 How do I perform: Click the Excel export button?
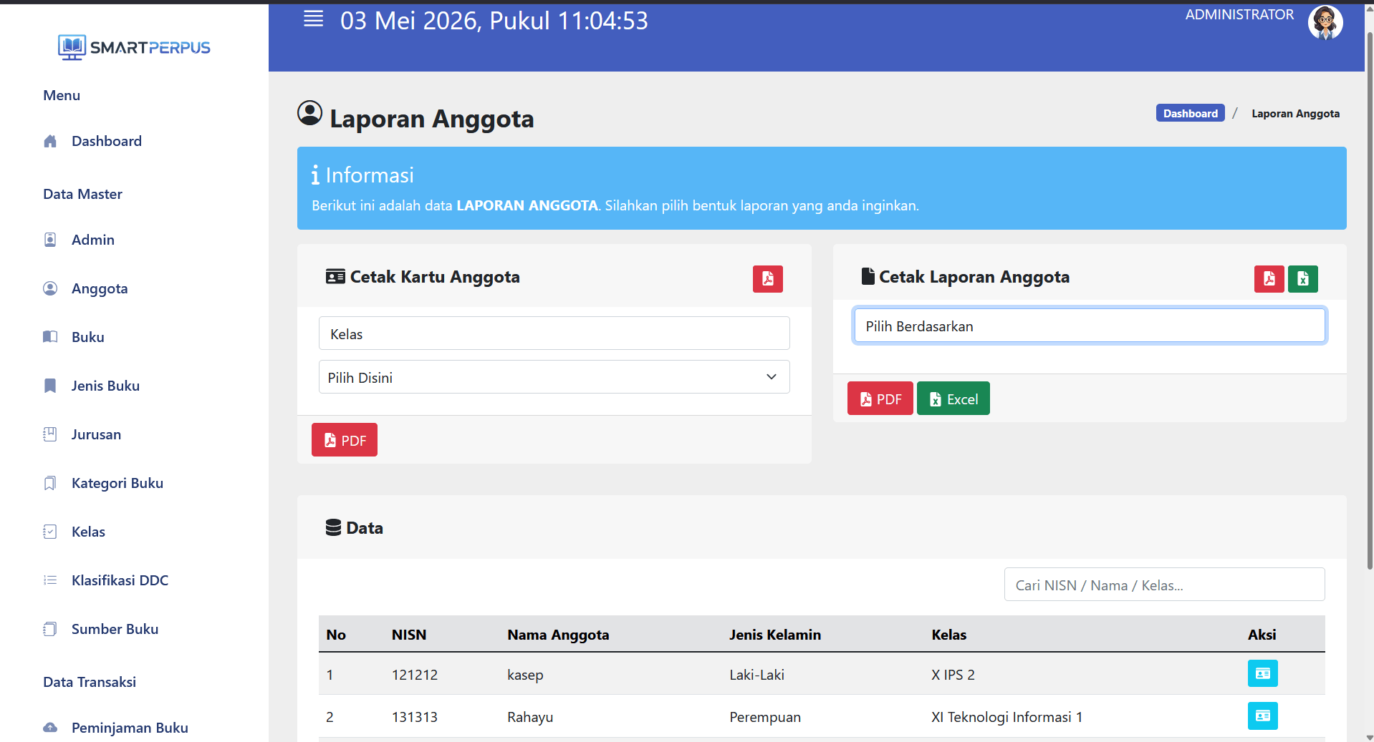pyautogui.click(x=953, y=399)
